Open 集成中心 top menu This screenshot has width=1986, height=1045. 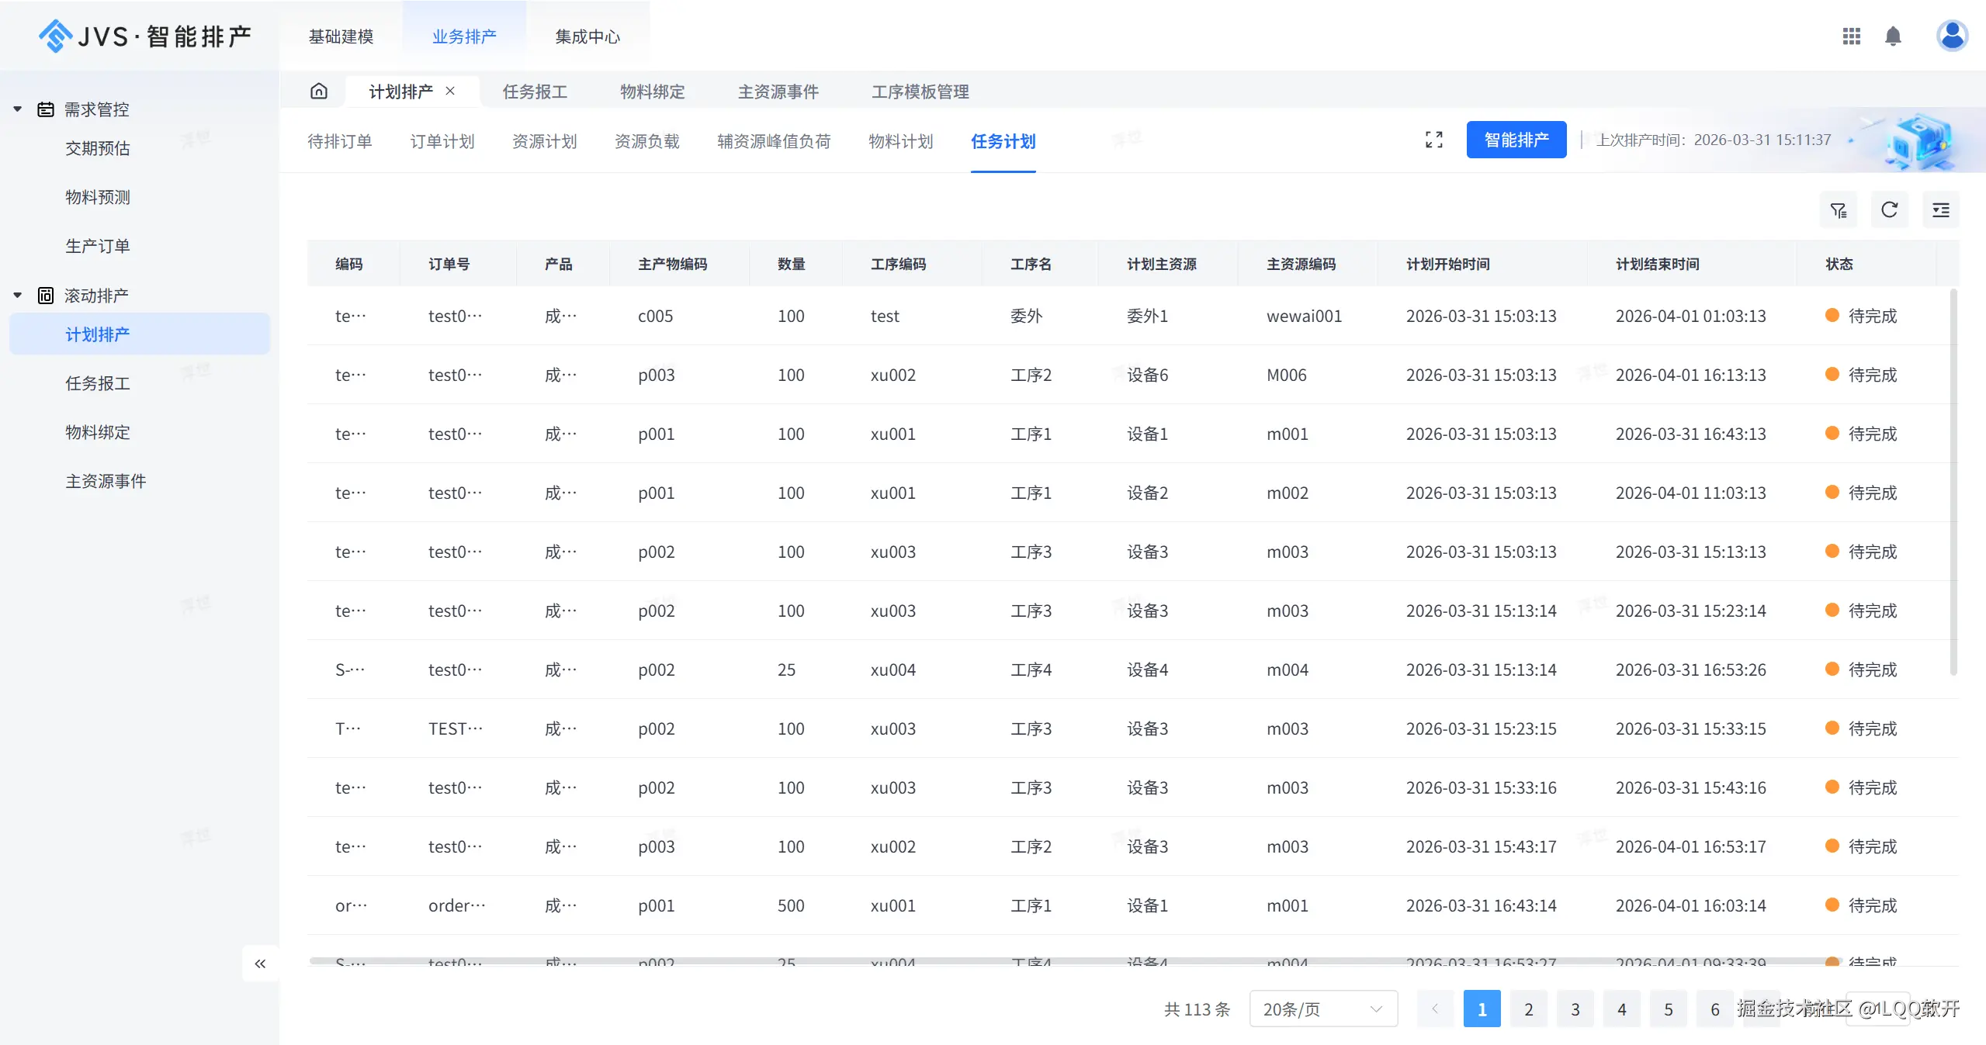(x=587, y=36)
